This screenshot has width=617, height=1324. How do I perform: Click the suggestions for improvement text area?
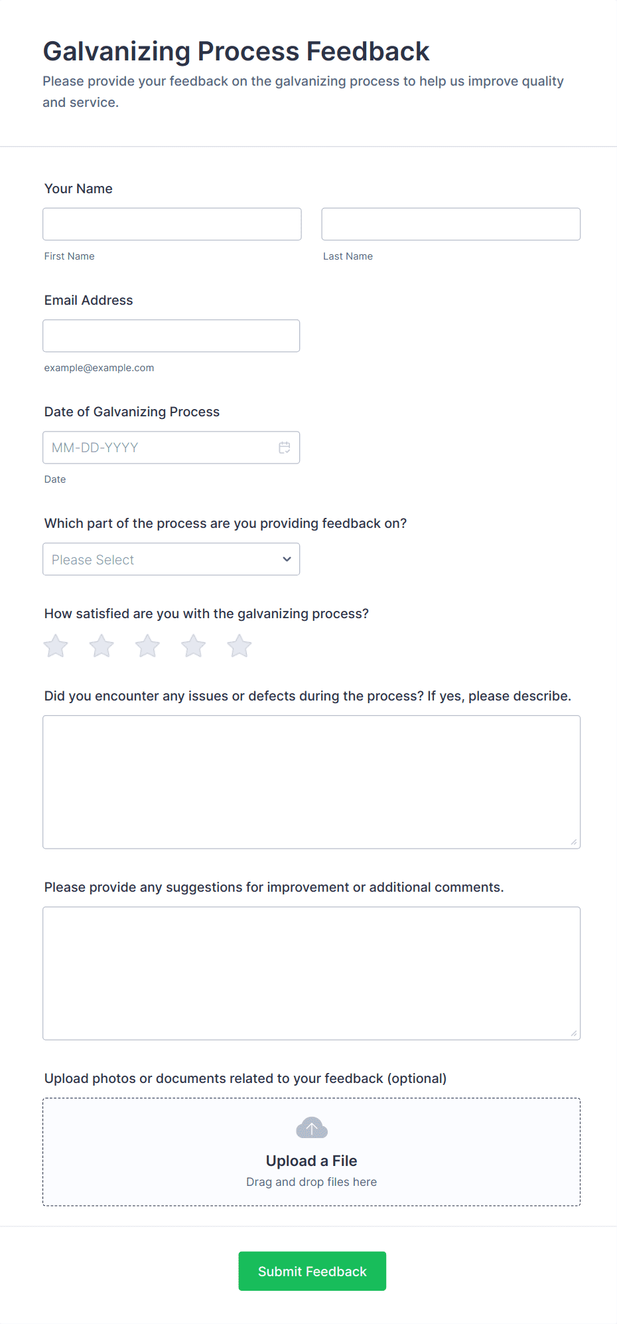pyautogui.click(x=311, y=973)
